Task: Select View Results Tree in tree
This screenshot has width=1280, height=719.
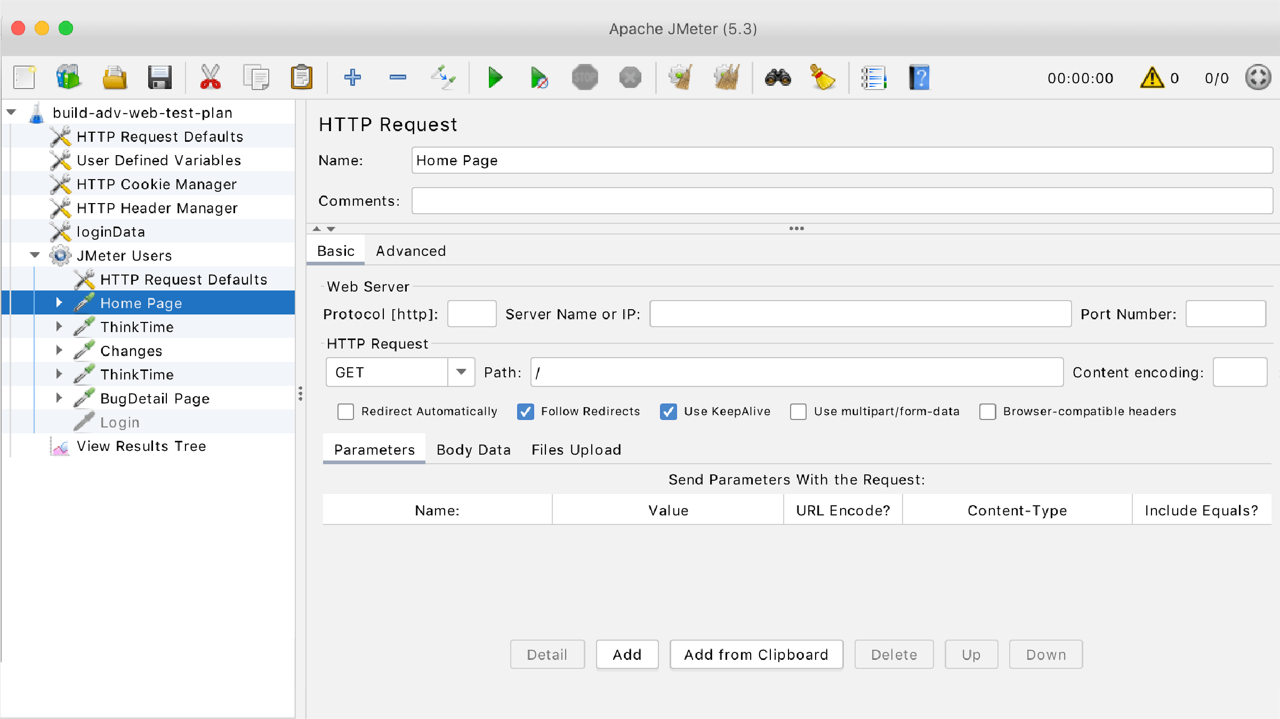Action: point(141,446)
